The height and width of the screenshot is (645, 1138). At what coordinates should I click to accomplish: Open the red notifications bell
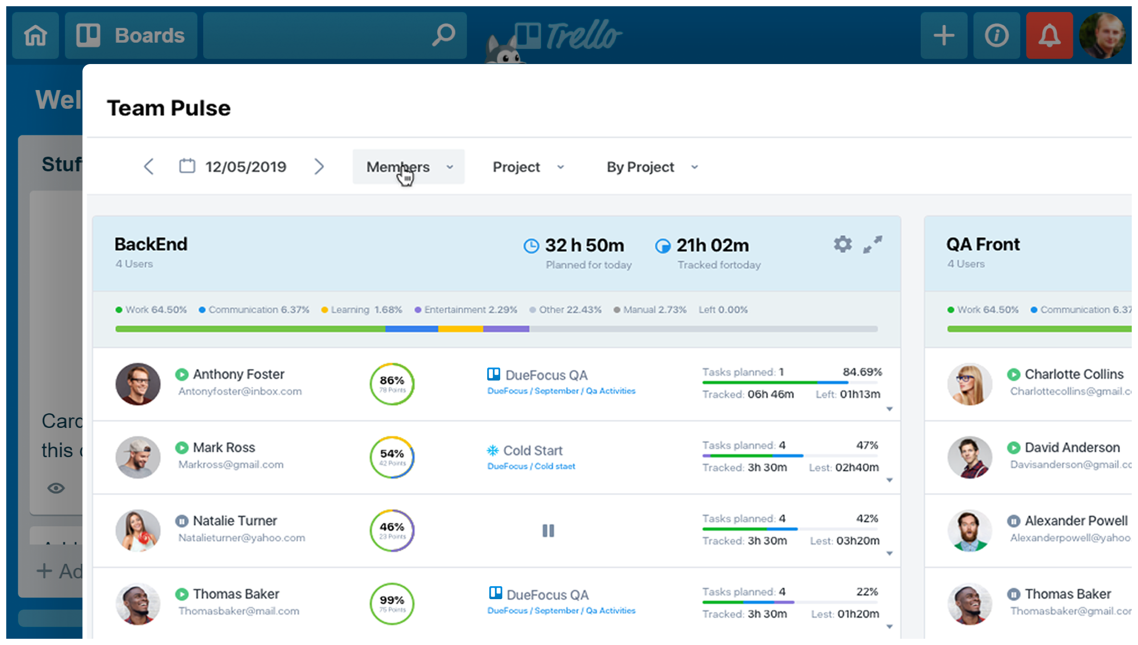pyautogui.click(x=1049, y=35)
